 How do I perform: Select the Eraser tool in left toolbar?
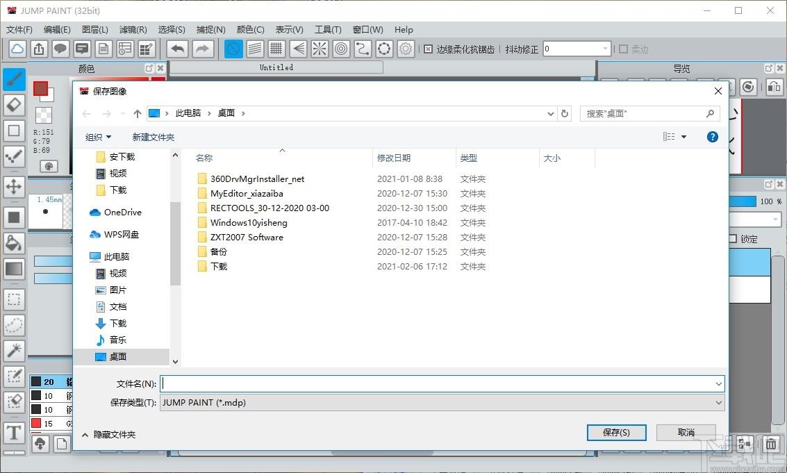click(x=14, y=105)
